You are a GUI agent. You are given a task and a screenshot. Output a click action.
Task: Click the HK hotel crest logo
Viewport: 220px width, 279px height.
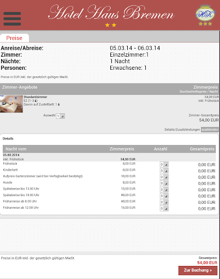pos(205,14)
